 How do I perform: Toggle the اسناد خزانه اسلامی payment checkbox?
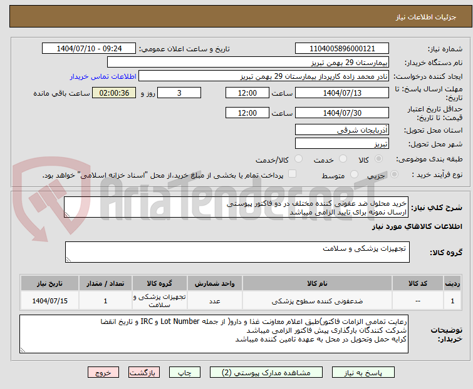pos(292,174)
